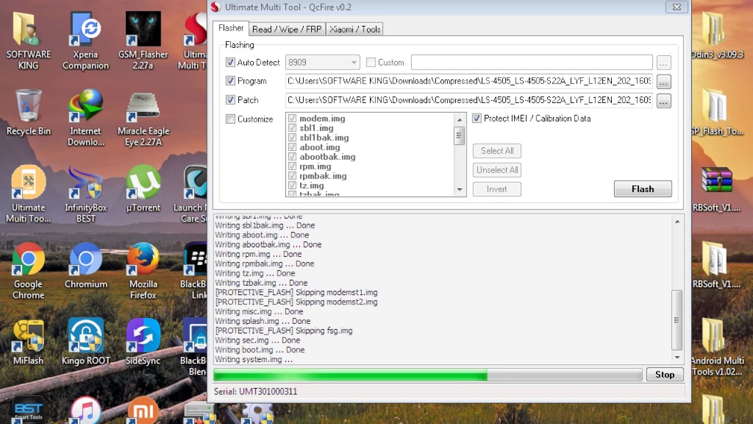Open the Android Multi Tools v1.02 folder
Screen dimensions: 753x424
[717, 347]
